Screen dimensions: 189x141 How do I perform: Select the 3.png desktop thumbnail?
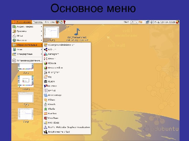(x=26, y=67)
